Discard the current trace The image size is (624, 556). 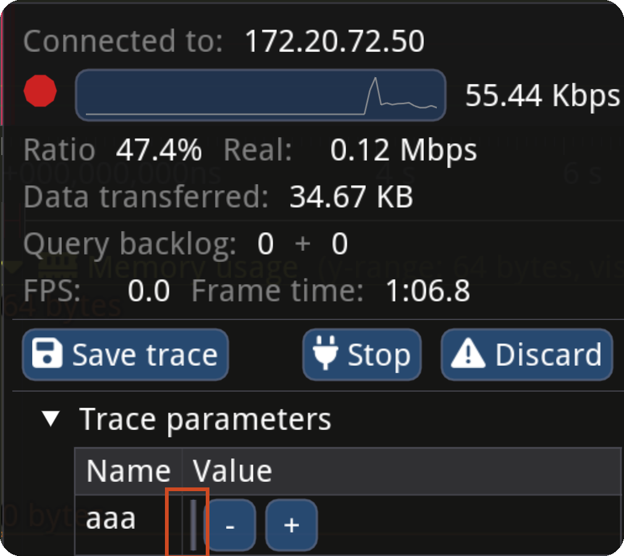point(526,354)
